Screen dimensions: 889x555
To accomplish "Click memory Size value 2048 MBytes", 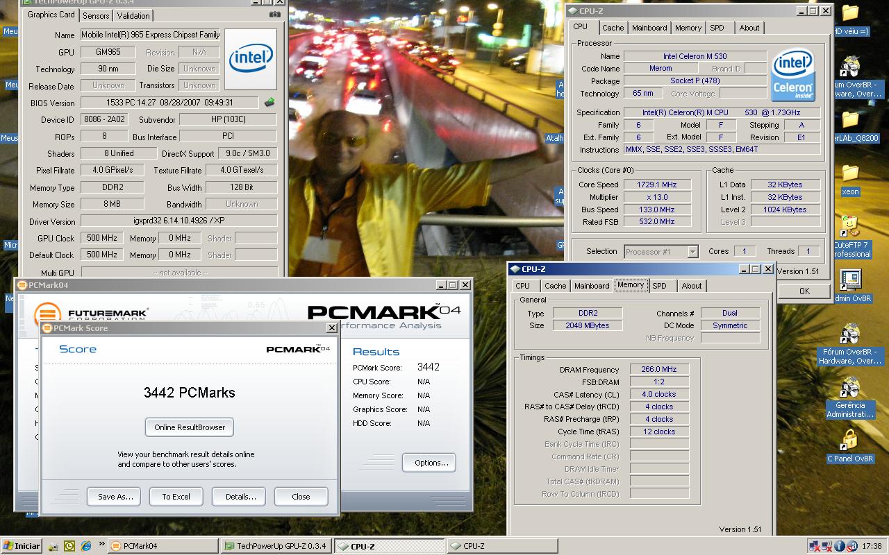I will 588,325.
